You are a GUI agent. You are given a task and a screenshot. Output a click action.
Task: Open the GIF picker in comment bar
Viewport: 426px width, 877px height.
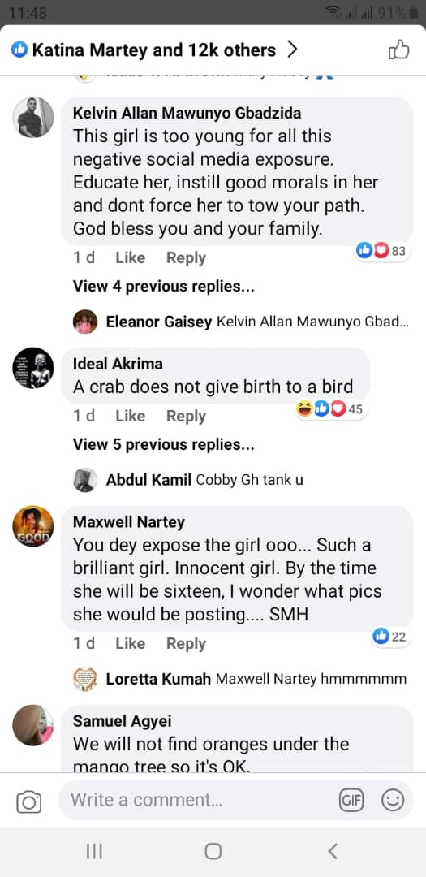(351, 801)
